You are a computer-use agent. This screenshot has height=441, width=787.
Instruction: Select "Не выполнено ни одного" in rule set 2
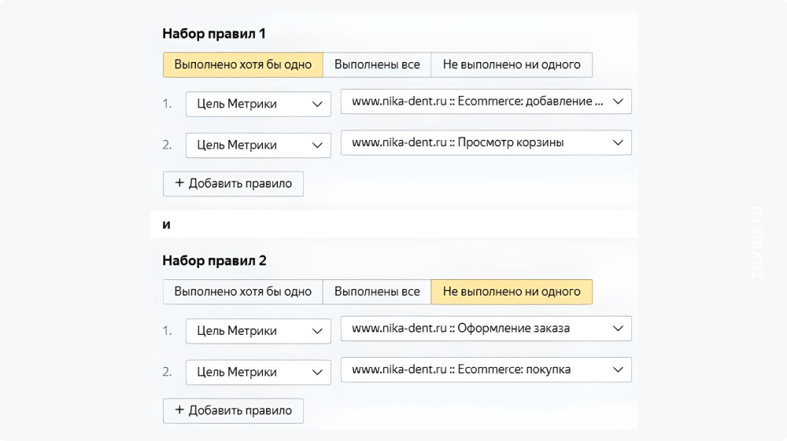(512, 292)
